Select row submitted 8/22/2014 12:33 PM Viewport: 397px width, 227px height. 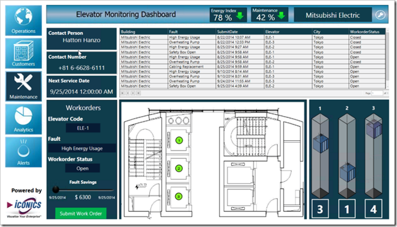[x=253, y=42]
